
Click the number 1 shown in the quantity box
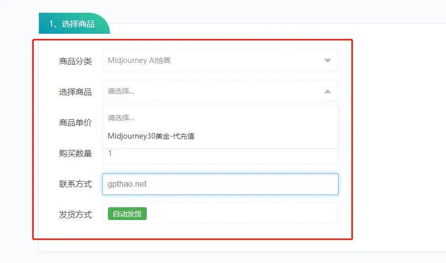pyautogui.click(x=110, y=154)
